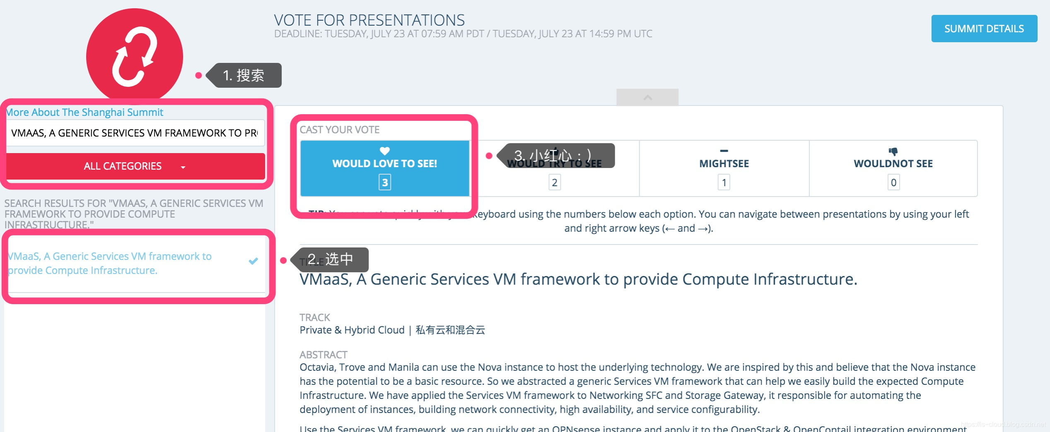This screenshot has height=432, width=1050.
Task: Click the white heart icon
Action: pyautogui.click(x=385, y=151)
